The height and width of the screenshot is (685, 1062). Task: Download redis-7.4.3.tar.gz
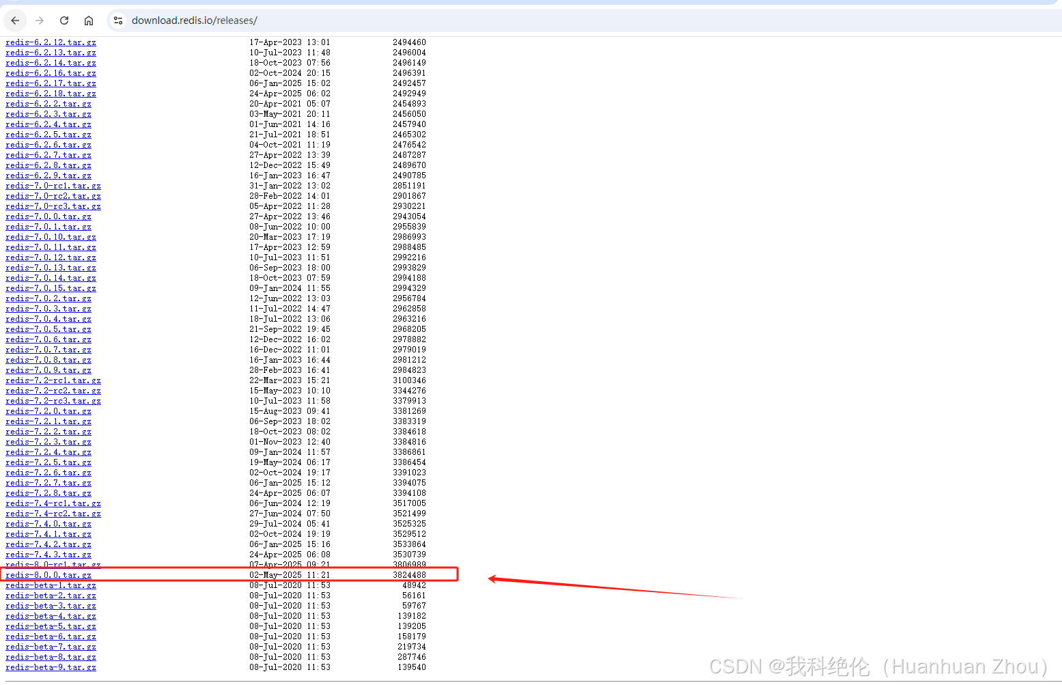coord(48,555)
